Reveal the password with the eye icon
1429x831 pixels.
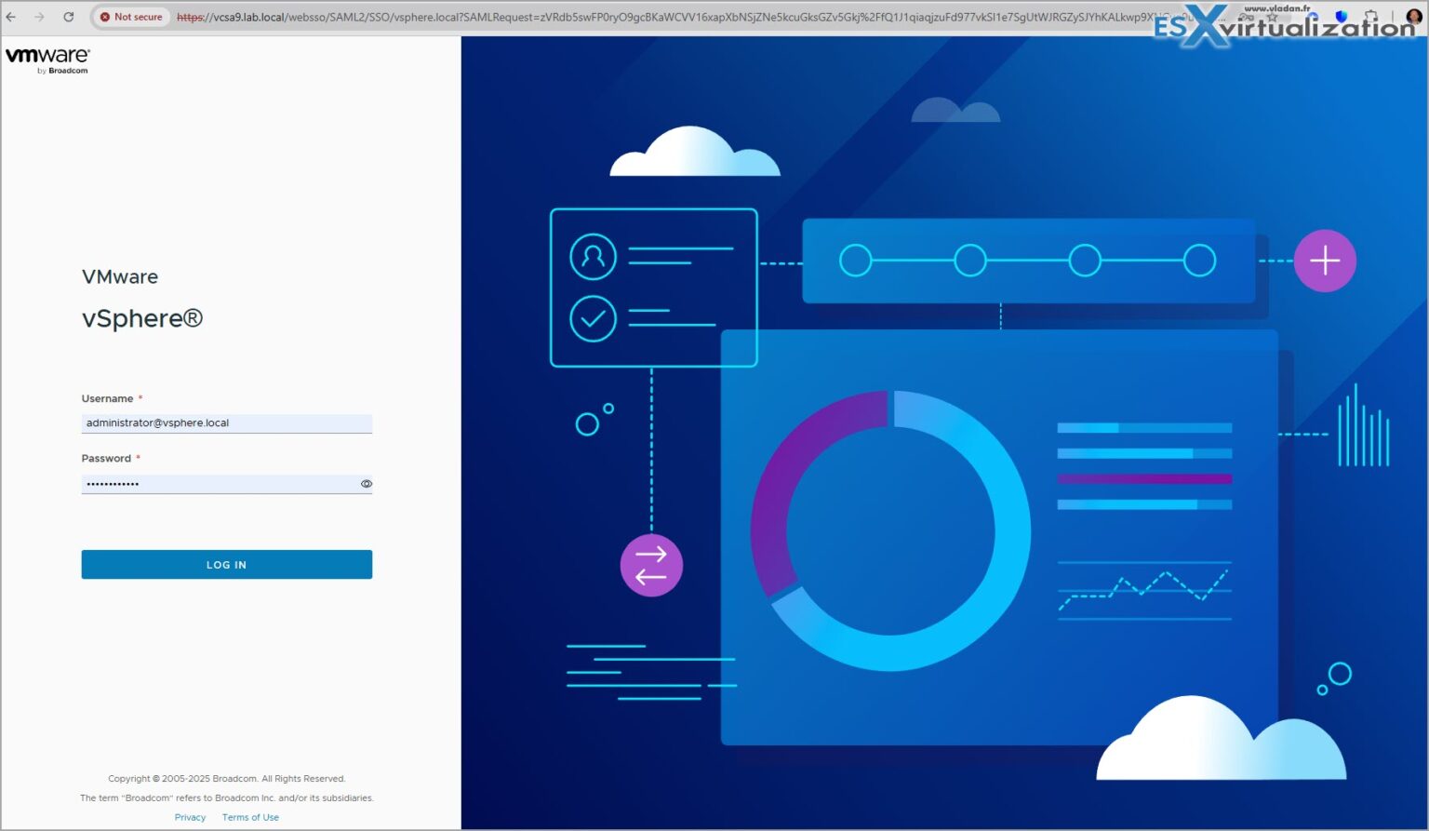(366, 483)
